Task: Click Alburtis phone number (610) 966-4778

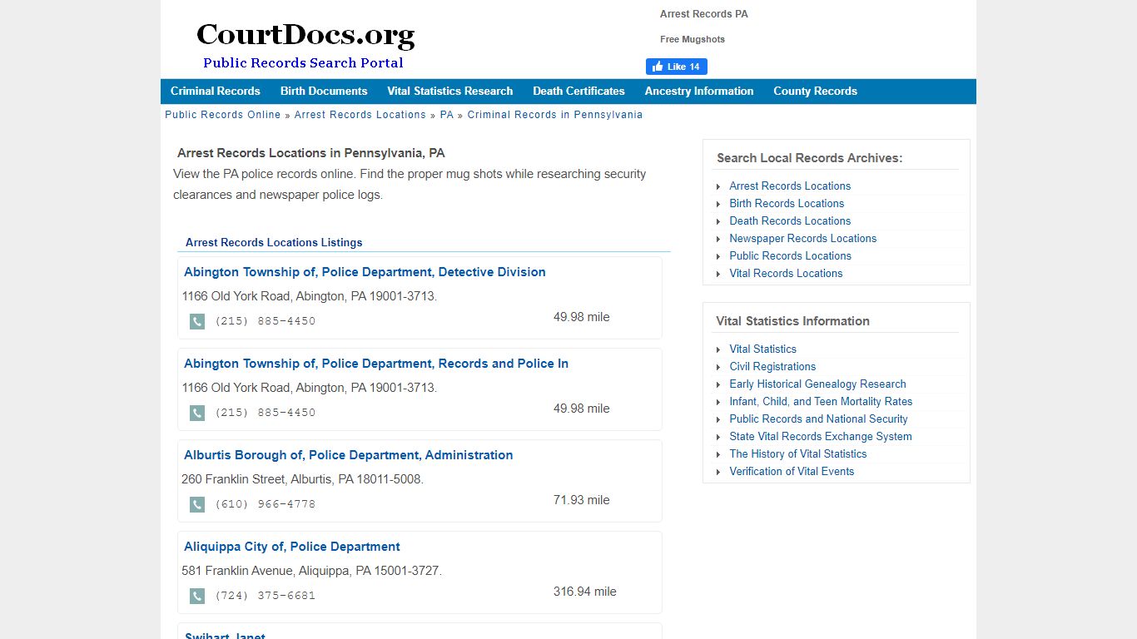Action: tap(266, 504)
